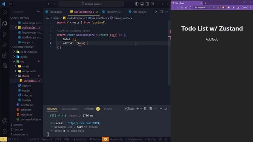
Task: Click the Ln 6, Col 21 cursor position indicator
Action: tap(33, 139)
